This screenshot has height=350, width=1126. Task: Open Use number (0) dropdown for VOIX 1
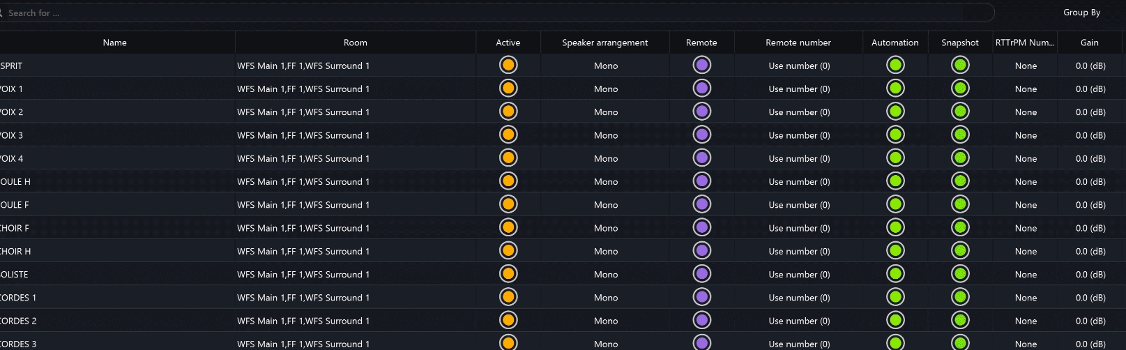pos(799,89)
